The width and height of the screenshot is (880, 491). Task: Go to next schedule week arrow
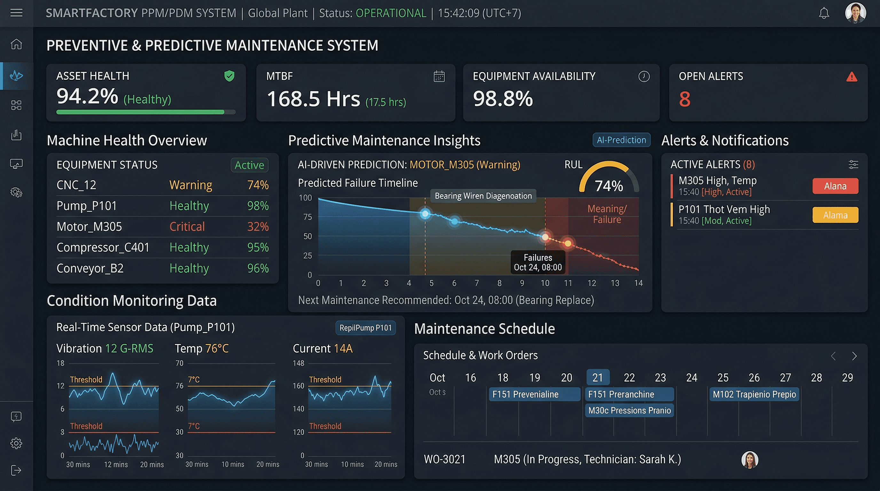(854, 356)
